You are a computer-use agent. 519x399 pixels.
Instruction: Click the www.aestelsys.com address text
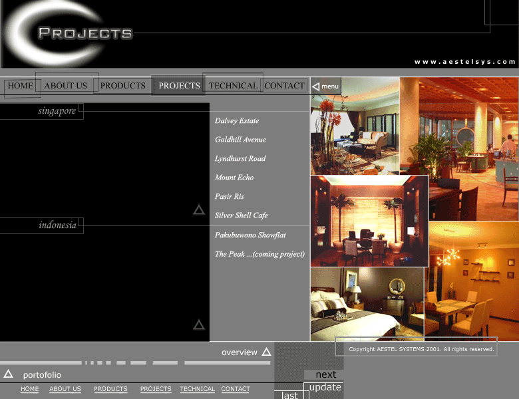pos(464,62)
